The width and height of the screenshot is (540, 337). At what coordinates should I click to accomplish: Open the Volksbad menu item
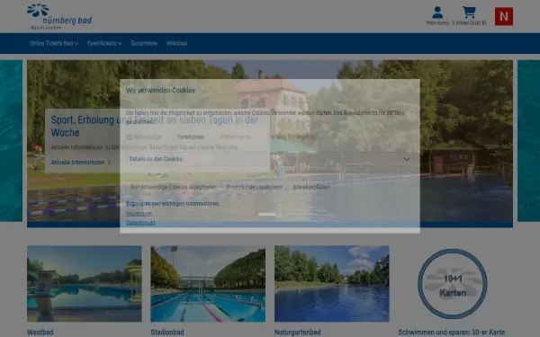pyautogui.click(x=176, y=43)
